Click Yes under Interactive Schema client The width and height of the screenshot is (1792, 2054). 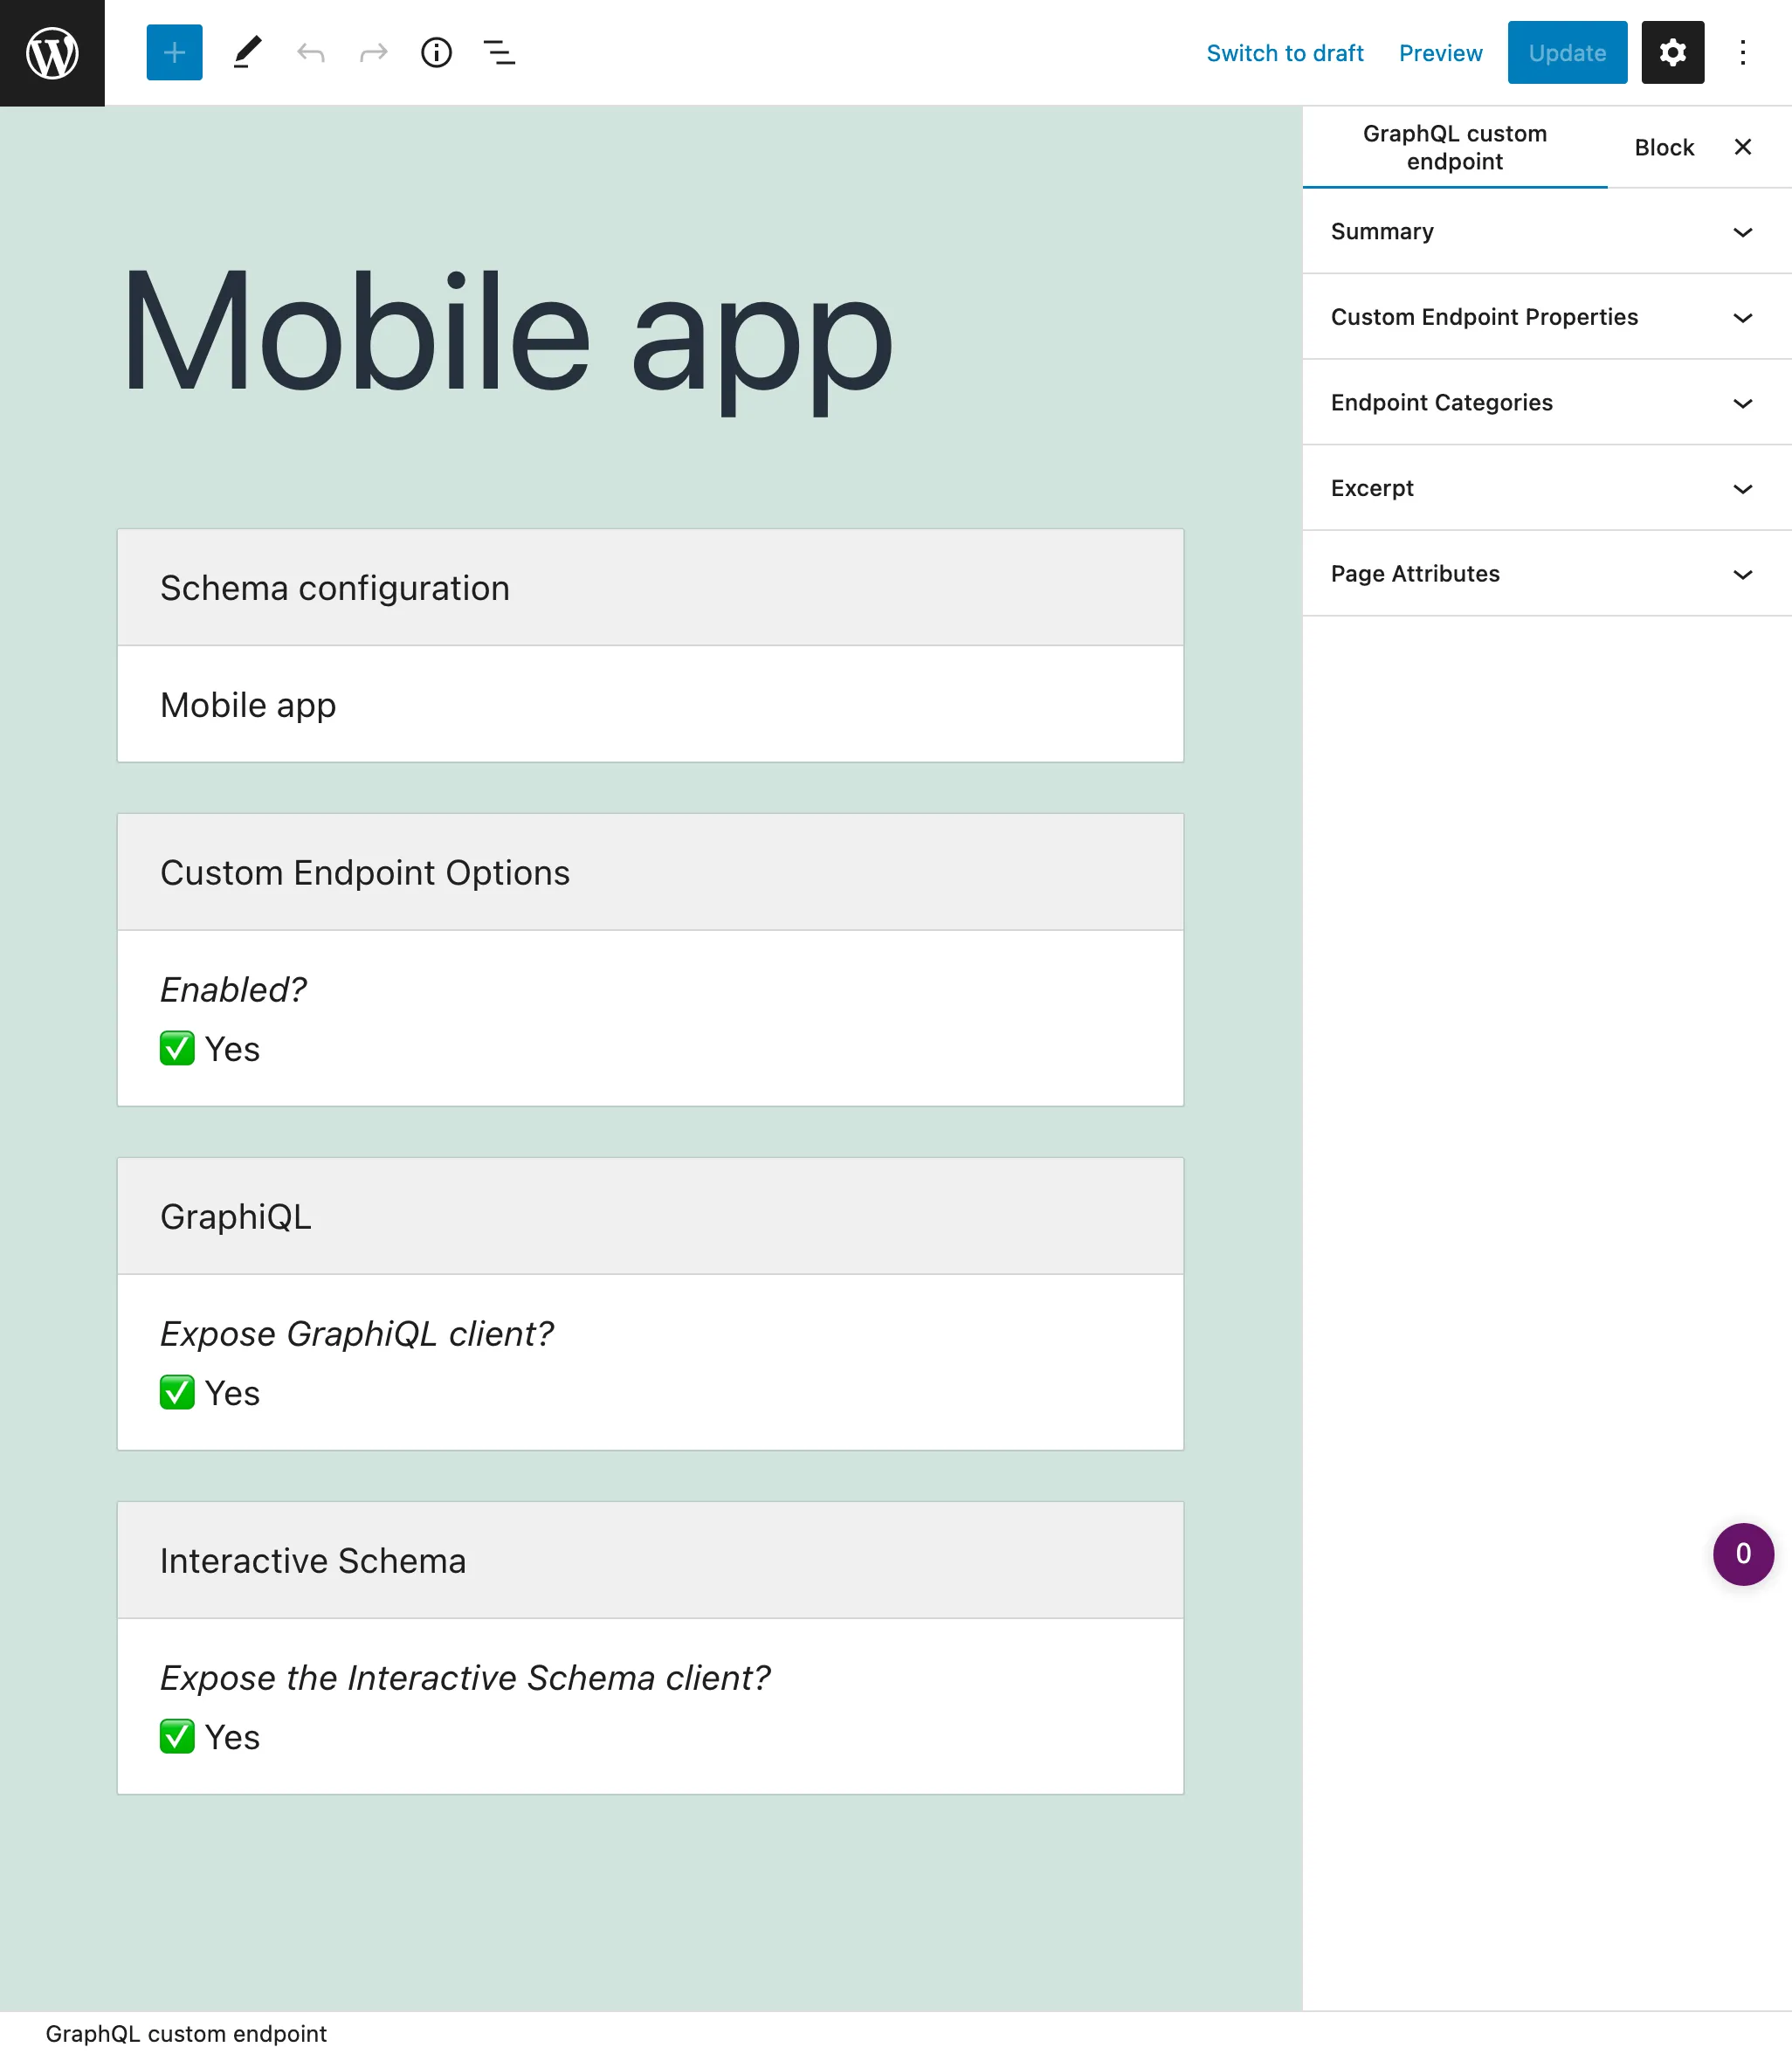coord(210,1737)
